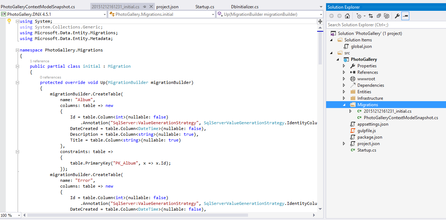446x220 pixels.
Task: Click the Pending Changes Filter clock icon
Action: pos(359,16)
